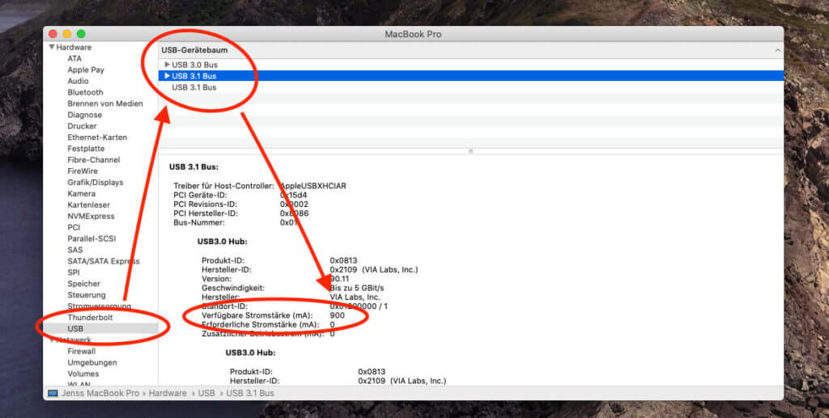Open Firewall under Netzwerk
829x418 pixels.
pos(82,352)
